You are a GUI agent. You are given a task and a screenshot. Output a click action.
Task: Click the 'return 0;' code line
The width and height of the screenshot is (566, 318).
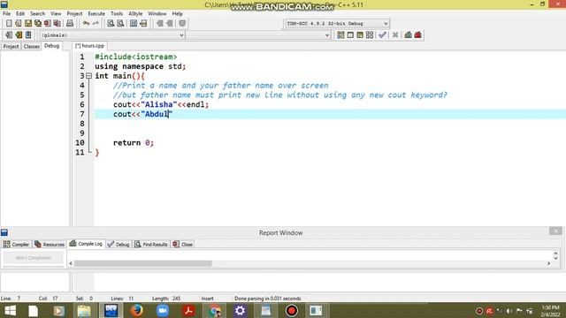[134, 143]
